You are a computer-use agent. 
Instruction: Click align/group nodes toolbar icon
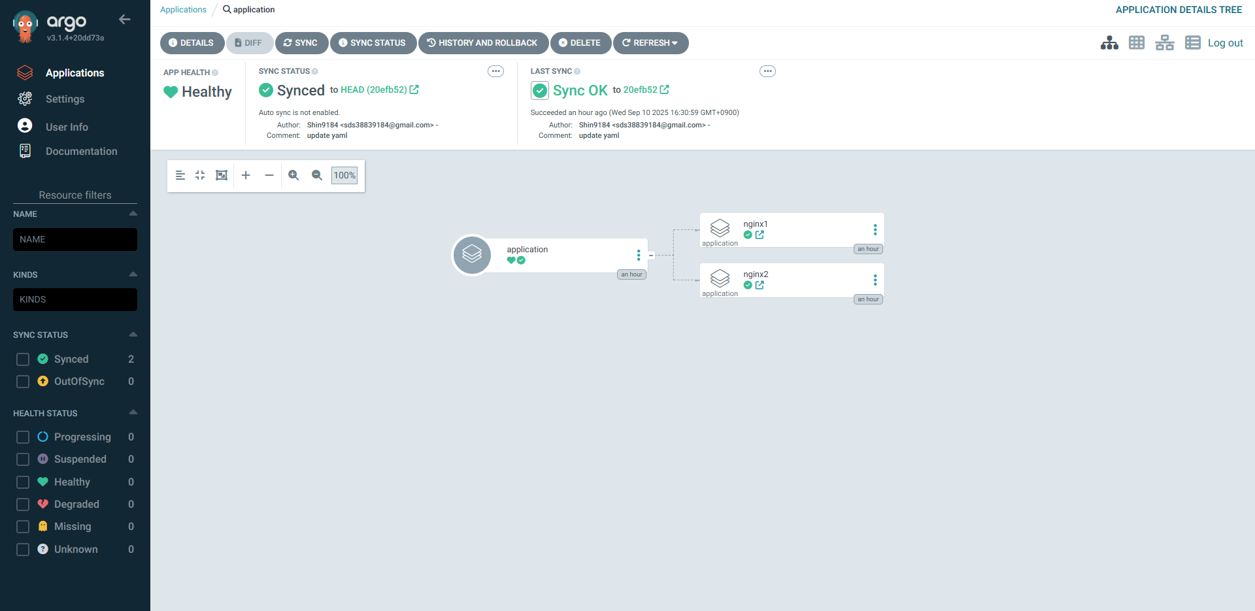pos(180,175)
